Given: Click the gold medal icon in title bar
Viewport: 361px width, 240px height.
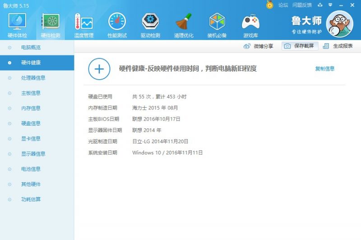Looking at the screenshot, I should pyautogui.click(x=269, y=5).
